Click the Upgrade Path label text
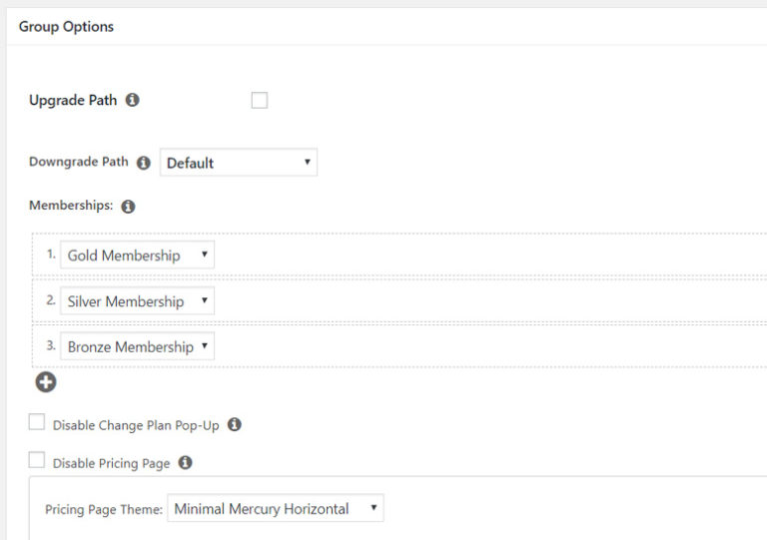Screen dimensions: 767x540 point(73,101)
